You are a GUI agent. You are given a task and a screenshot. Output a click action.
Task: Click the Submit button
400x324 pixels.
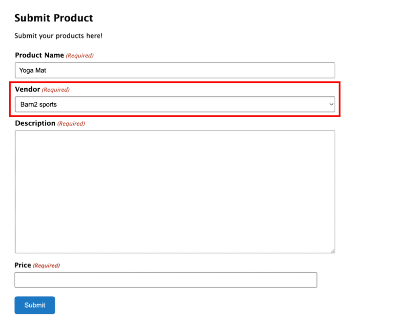pyautogui.click(x=34, y=305)
